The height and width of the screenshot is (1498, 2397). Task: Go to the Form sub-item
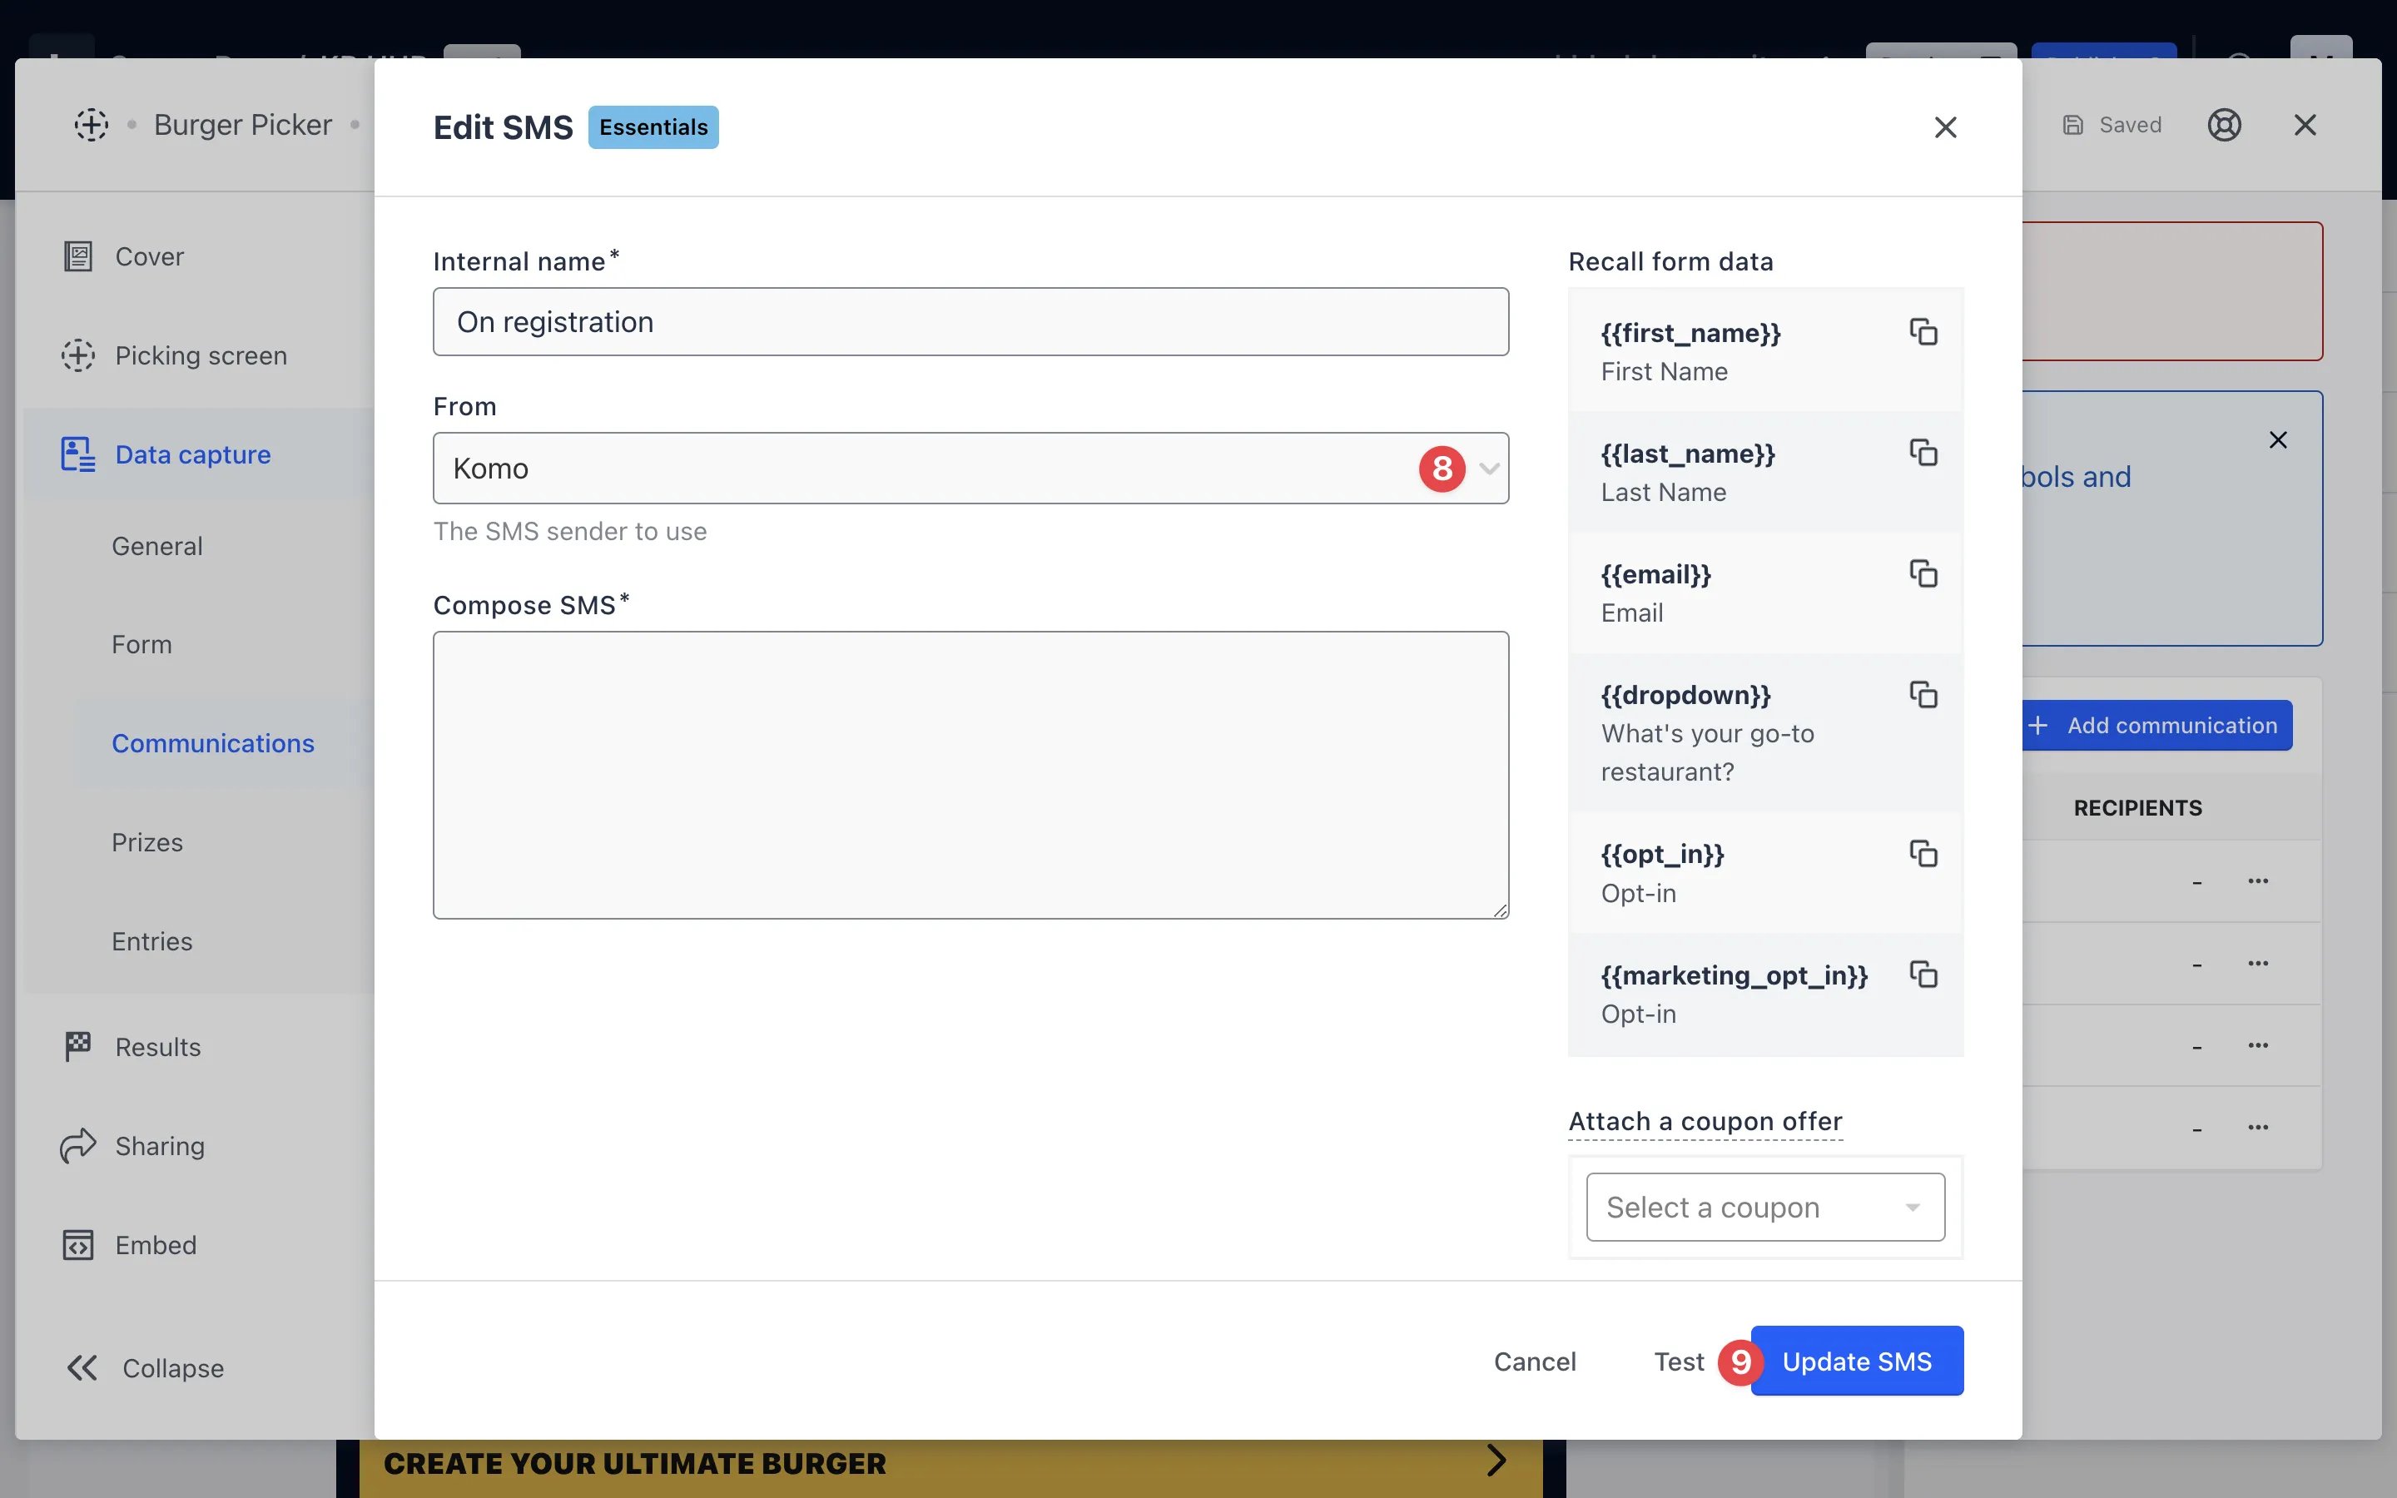point(141,645)
